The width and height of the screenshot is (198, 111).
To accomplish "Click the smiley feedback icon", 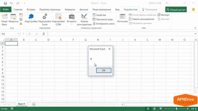I will tap(193, 10).
